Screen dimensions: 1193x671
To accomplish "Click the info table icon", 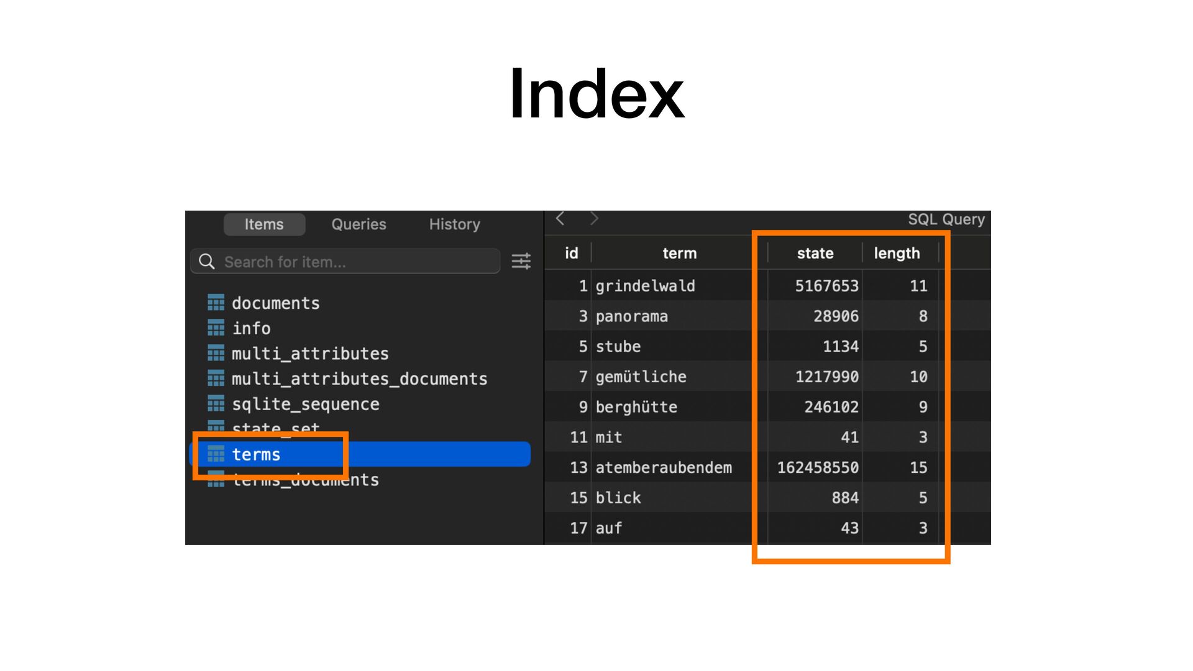I will pos(216,328).
